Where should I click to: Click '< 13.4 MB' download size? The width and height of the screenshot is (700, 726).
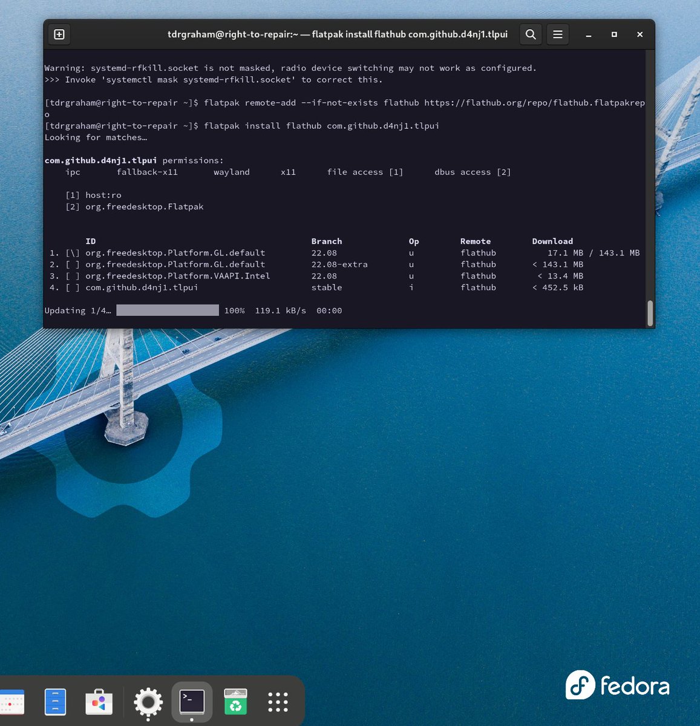click(560, 276)
